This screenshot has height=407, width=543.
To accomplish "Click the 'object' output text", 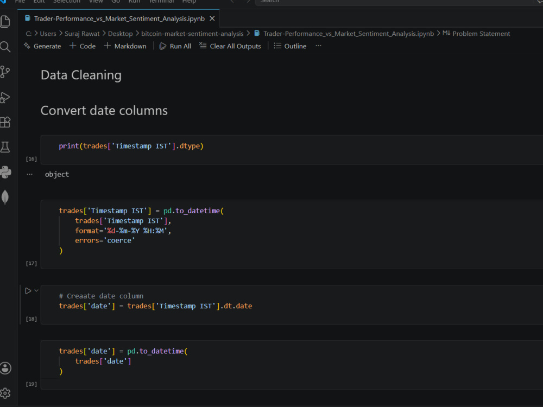I will click(x=57, y=174).
